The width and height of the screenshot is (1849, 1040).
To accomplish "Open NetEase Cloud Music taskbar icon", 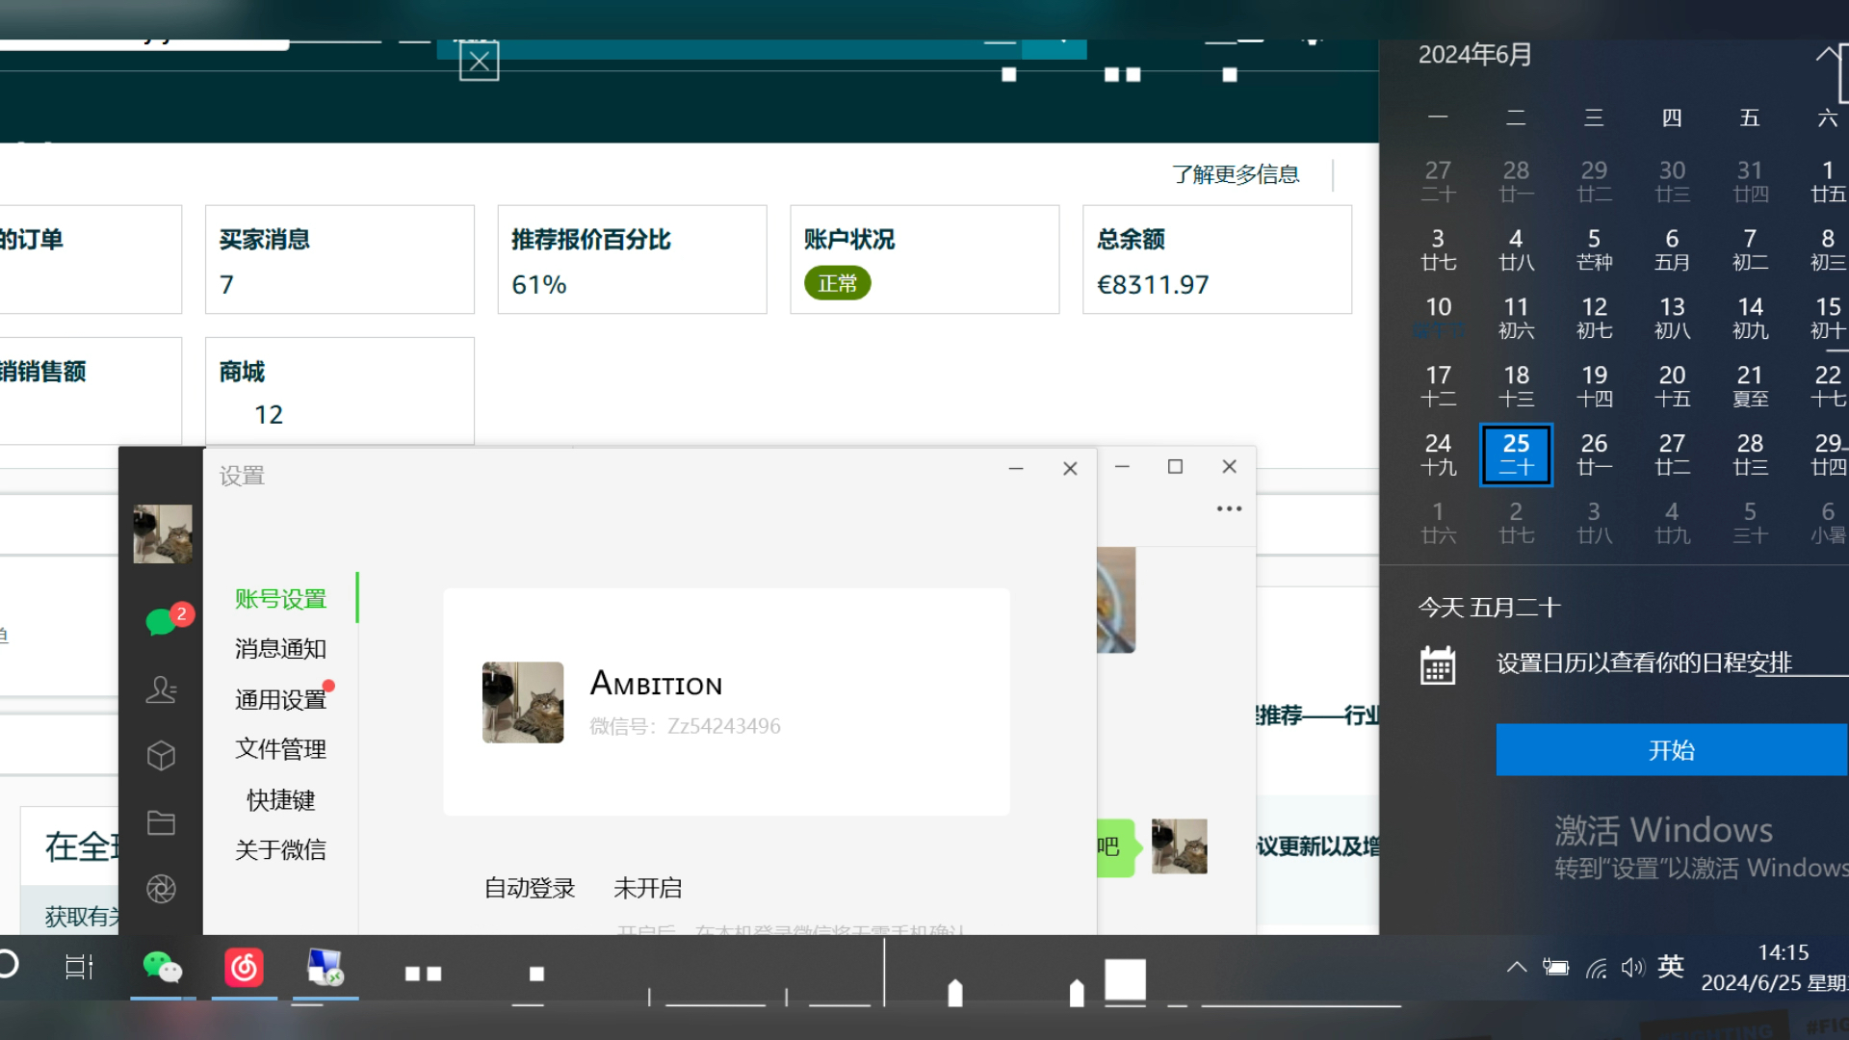I will point(244,967).
